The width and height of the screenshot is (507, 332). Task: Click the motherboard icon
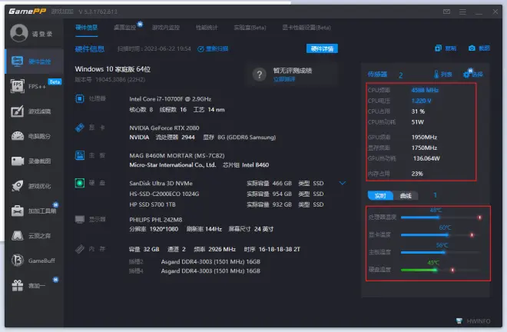[x=80, y=155]
